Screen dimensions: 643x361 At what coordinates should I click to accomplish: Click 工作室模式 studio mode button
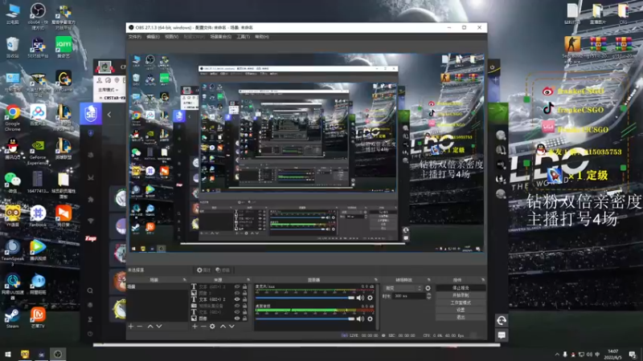click(461, 303)
